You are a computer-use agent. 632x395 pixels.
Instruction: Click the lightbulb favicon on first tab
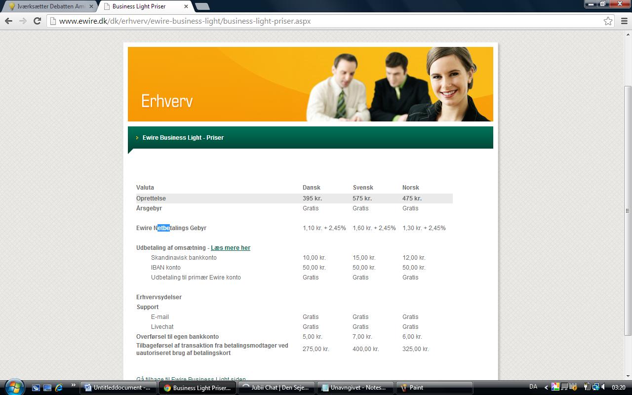tap(12, 6)
